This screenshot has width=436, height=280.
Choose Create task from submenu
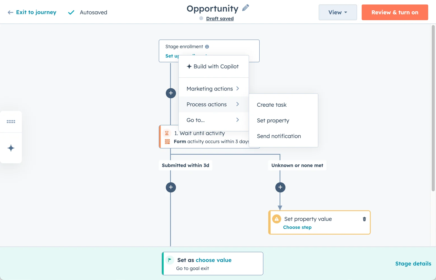pyautogui.click(x=272, y=105)
